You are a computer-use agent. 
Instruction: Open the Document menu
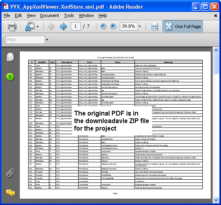pos(50,15)
